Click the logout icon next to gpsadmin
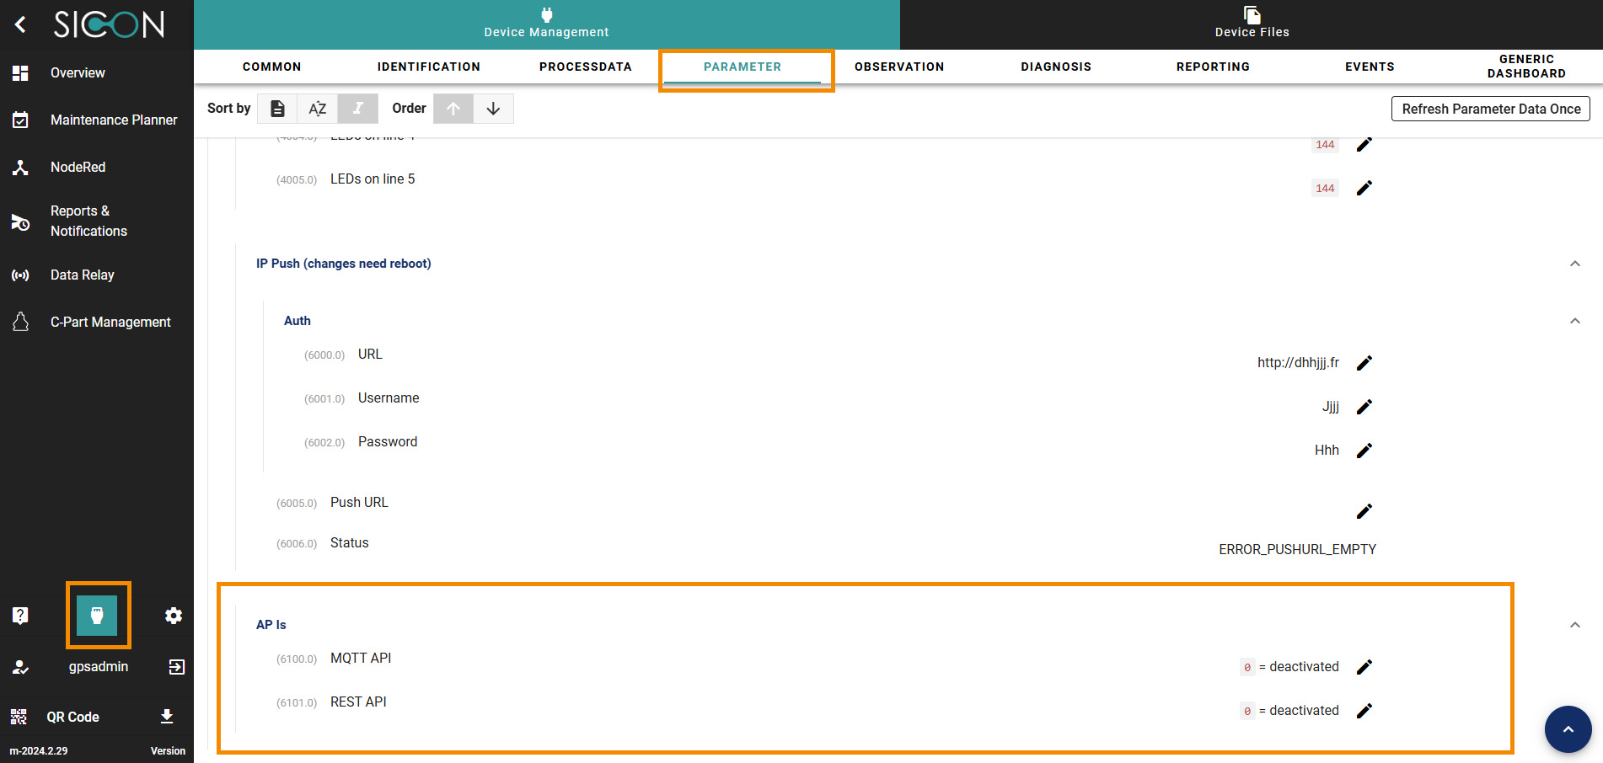Viewport: 1603px width, 763px height. click(176, 667)
